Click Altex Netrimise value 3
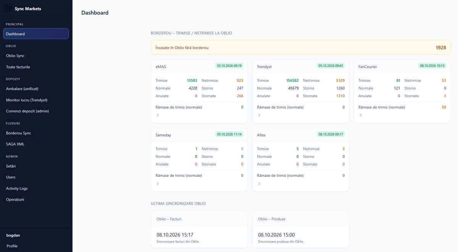The image size is (458, 252). tap(343, 149)
